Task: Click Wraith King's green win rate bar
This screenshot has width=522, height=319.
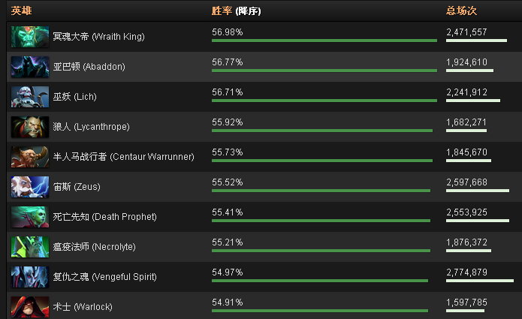Action: [x=324, y=41]
